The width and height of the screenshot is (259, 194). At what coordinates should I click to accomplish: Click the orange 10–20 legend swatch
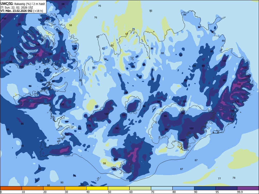pos(33,188)
